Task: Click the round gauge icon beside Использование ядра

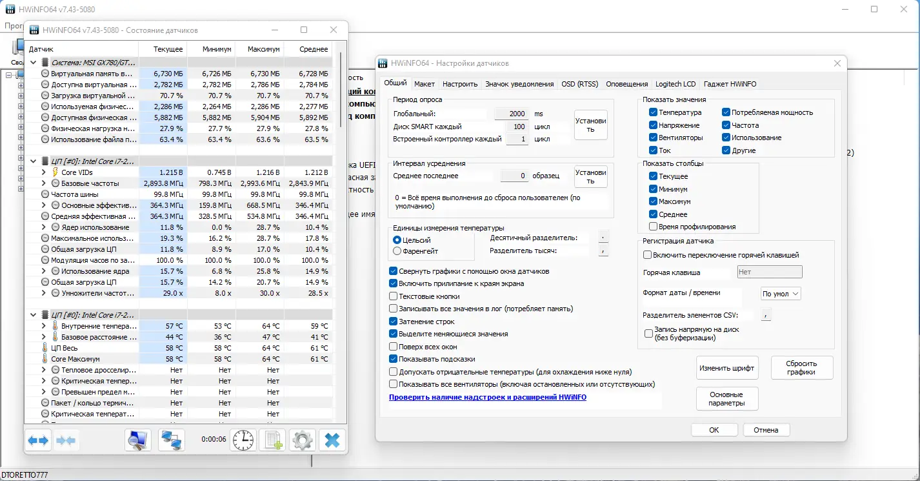Action: point(55,271)
